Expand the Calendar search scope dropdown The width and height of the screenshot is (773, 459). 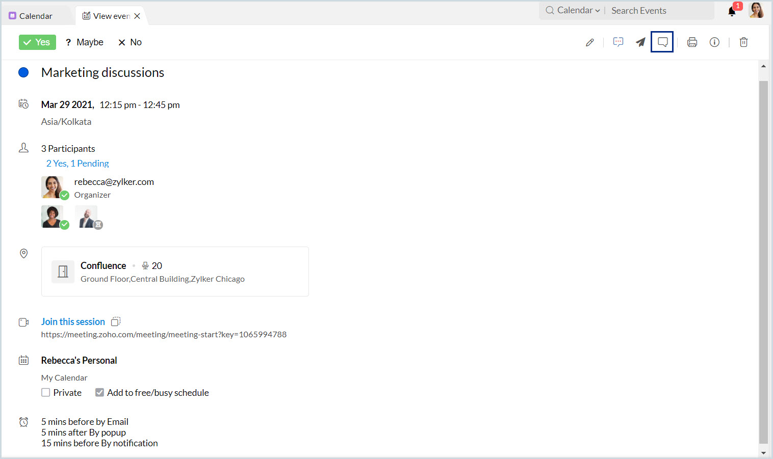click(578, 11)
